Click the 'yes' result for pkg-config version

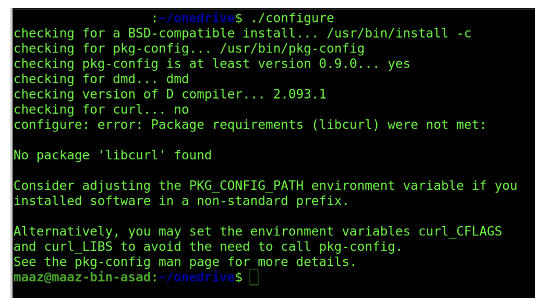[399, 63]
